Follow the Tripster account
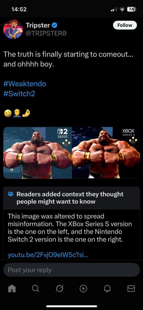143x310 pixels. coord(125,25)
